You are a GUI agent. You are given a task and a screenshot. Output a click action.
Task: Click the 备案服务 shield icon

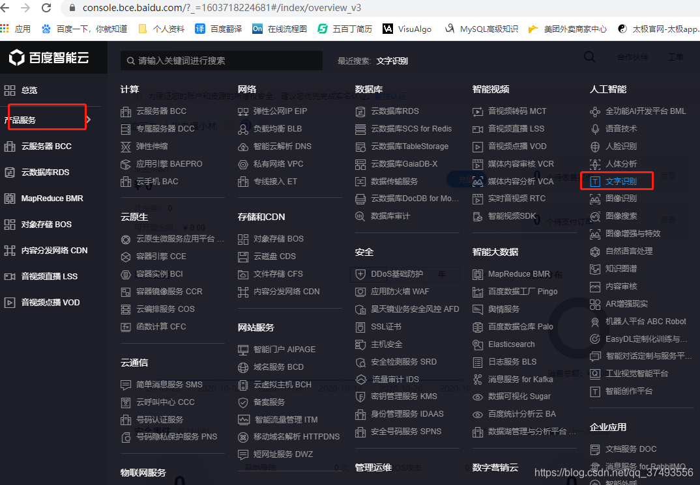click(243, 402)
